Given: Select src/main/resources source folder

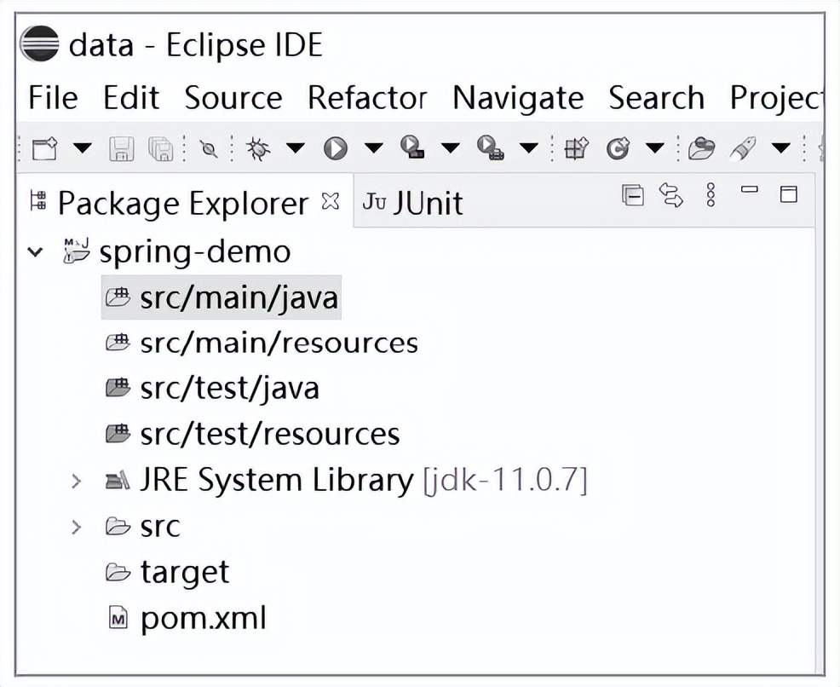Looking at the screenshot, I should click(x=279, y=343).
